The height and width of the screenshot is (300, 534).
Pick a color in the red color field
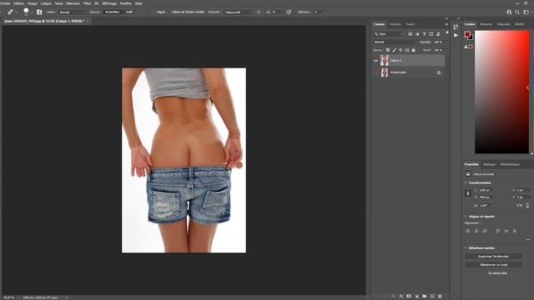click(501, 92)
